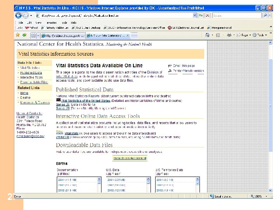Open the recent pages dropdown beside Forward
Viewport: 280px width, 210px height.
point(31,16)
